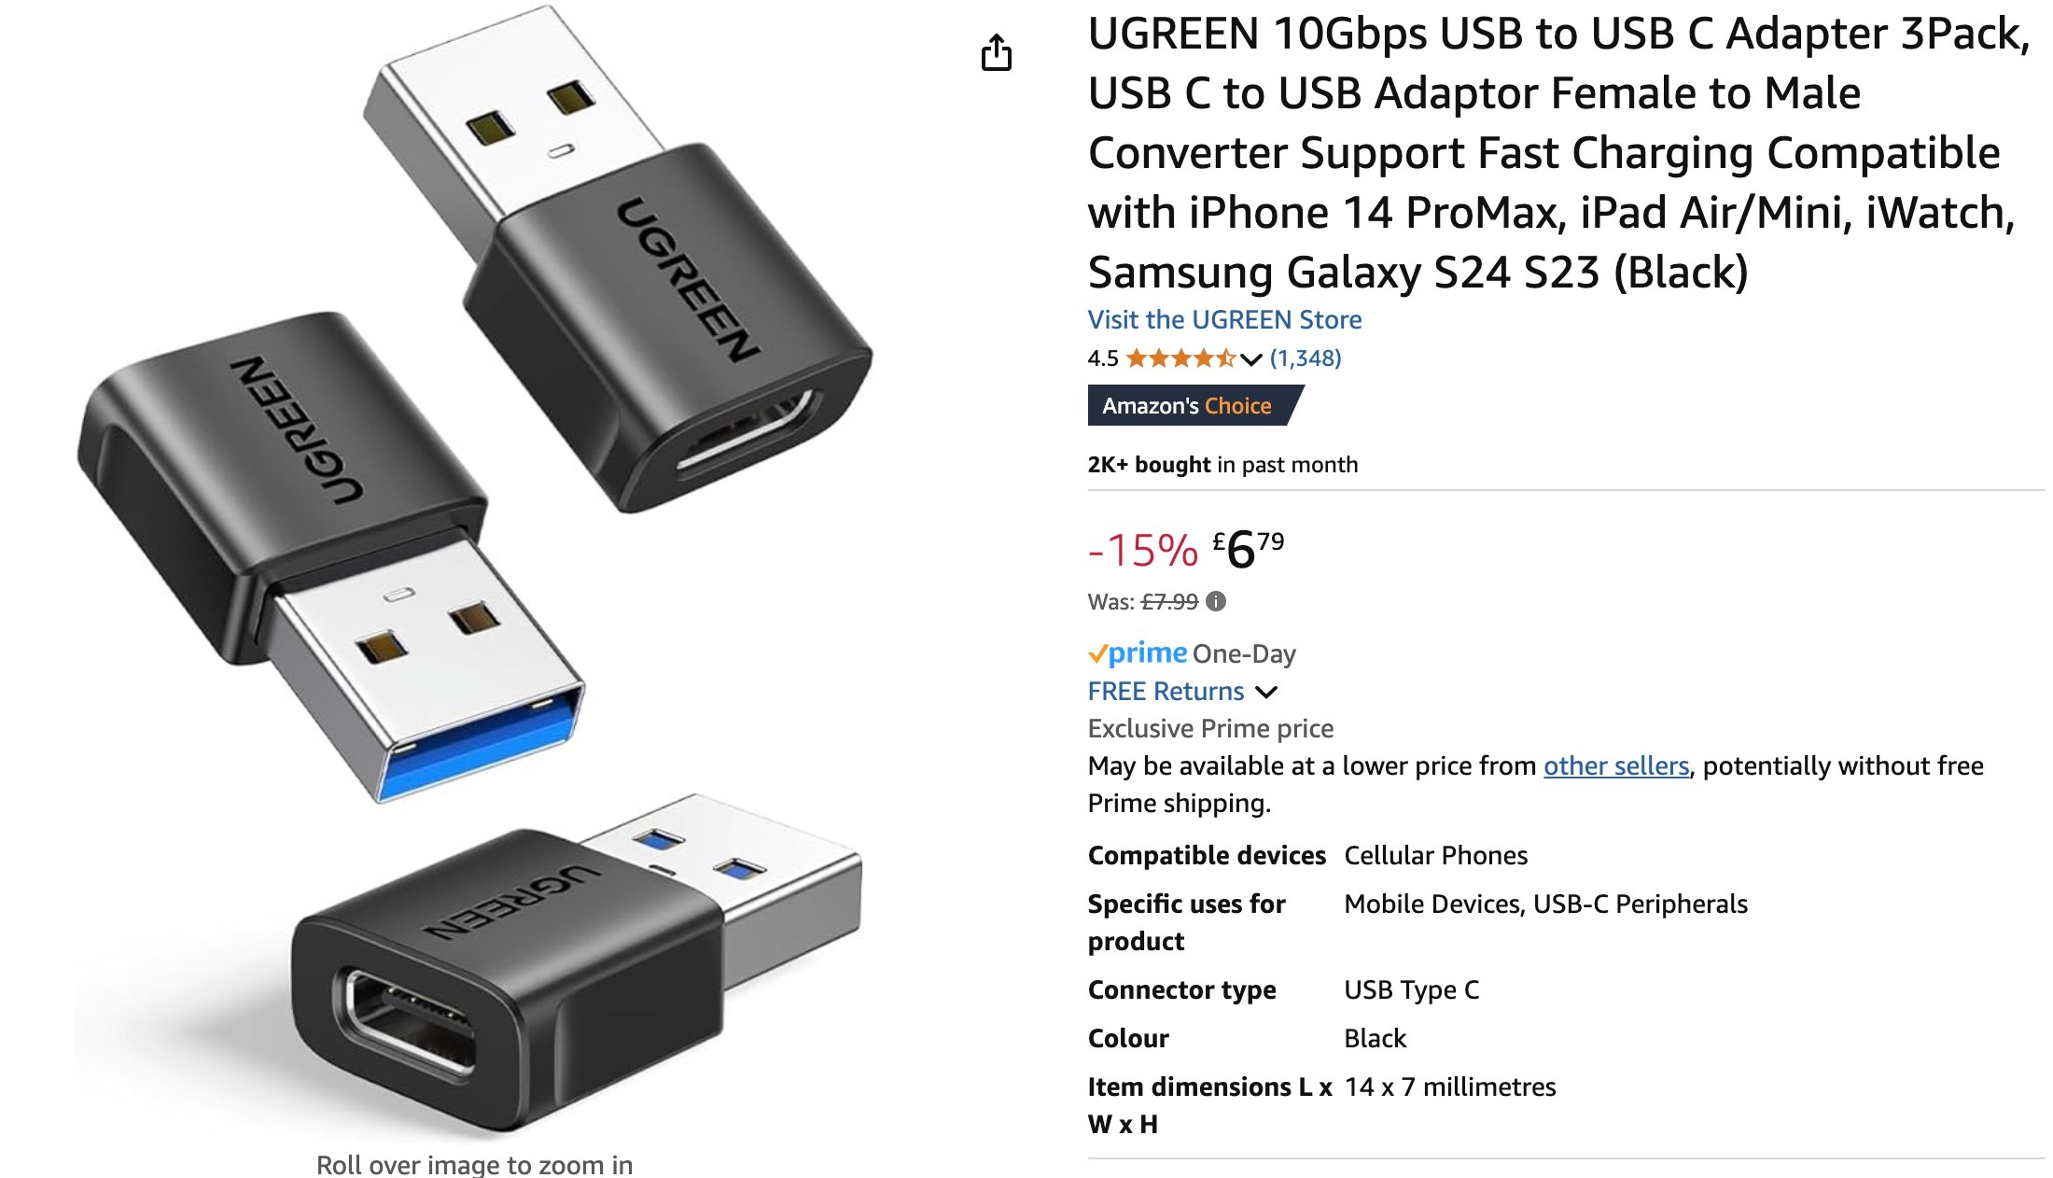Click the bottom adapter in product image
This screenshot has height=1178, width=2053.
pyautogui.click(x=574, y=961)
